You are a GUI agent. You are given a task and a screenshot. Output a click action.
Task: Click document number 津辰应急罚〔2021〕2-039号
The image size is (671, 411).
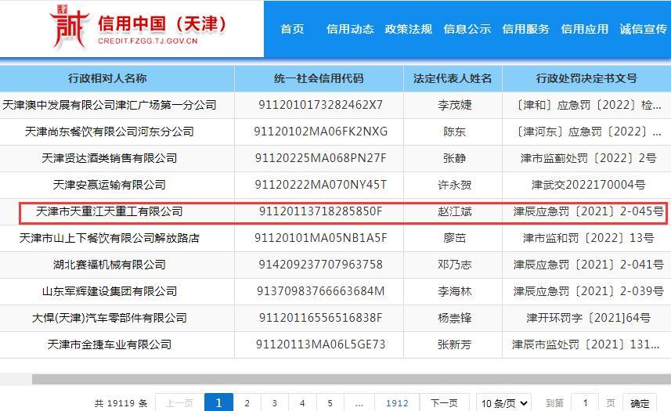[x=589, y=291]
